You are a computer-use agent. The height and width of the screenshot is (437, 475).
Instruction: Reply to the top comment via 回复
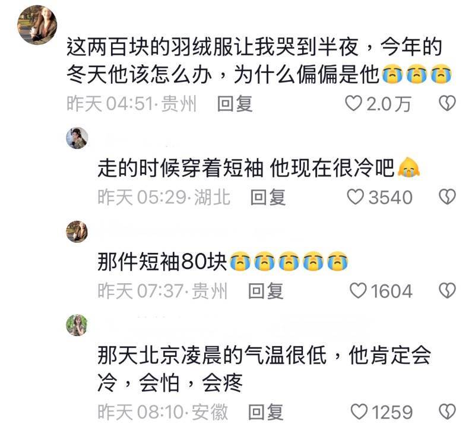point(235,103)
